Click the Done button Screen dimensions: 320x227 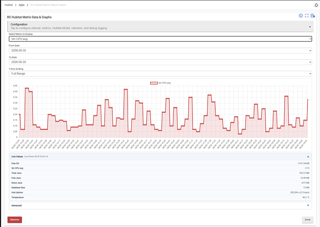tap(307, 220)
